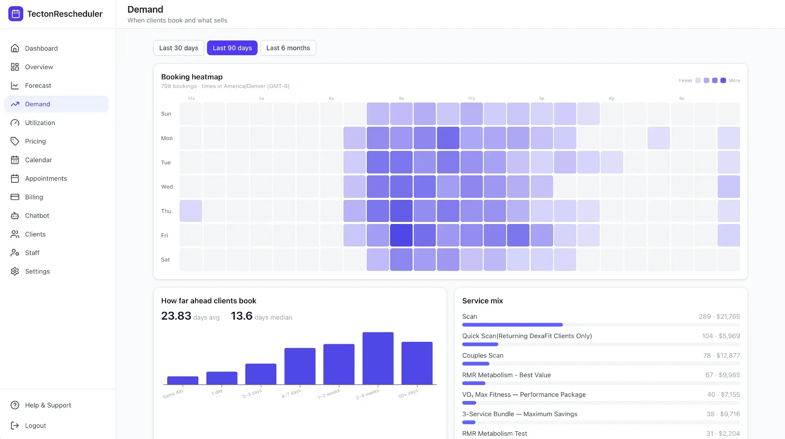Click the 4–7 days bar
Screen dimensions: 785x439
click(x=300, y=366)
